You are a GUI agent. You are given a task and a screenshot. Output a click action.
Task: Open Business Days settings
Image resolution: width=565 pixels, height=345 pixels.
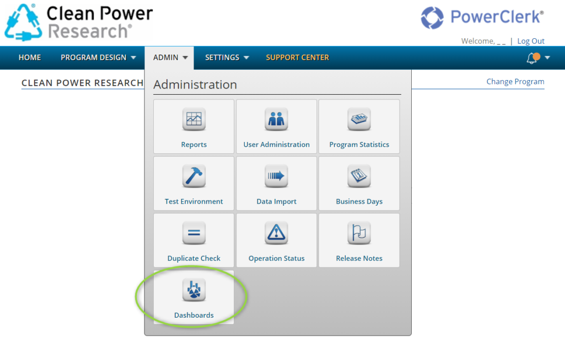tap(359, 183)
